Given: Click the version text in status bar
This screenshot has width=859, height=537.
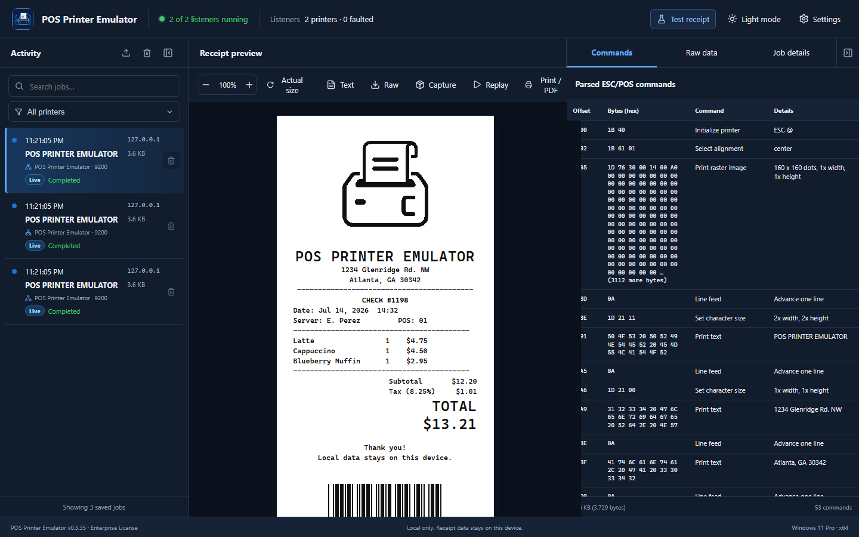Looking at the screenshot, I should (x=74, y=528).
